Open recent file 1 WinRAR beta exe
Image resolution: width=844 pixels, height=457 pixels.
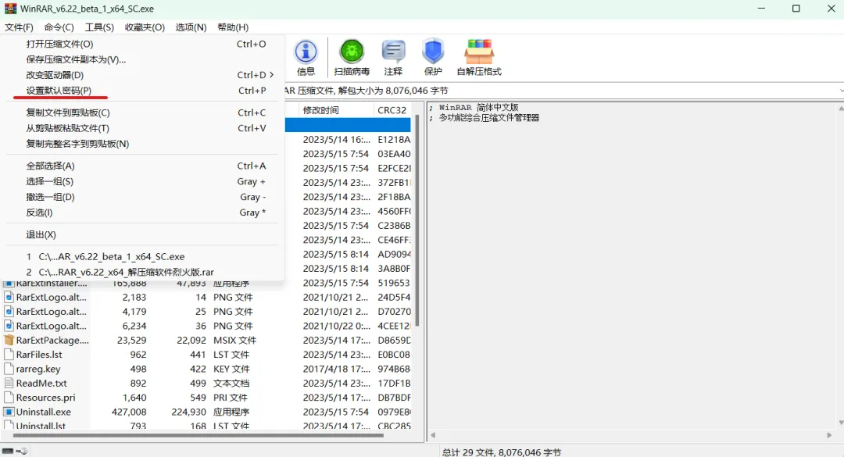click(142, 257)
